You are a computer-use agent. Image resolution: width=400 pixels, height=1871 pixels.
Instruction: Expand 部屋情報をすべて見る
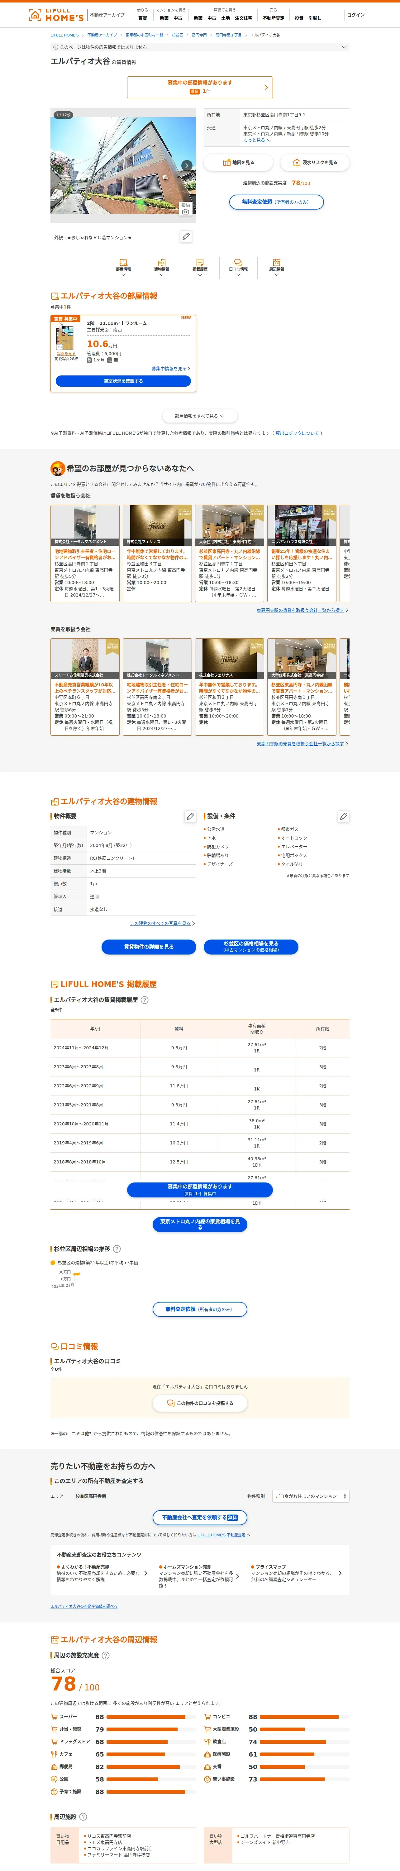click(200, 416)
